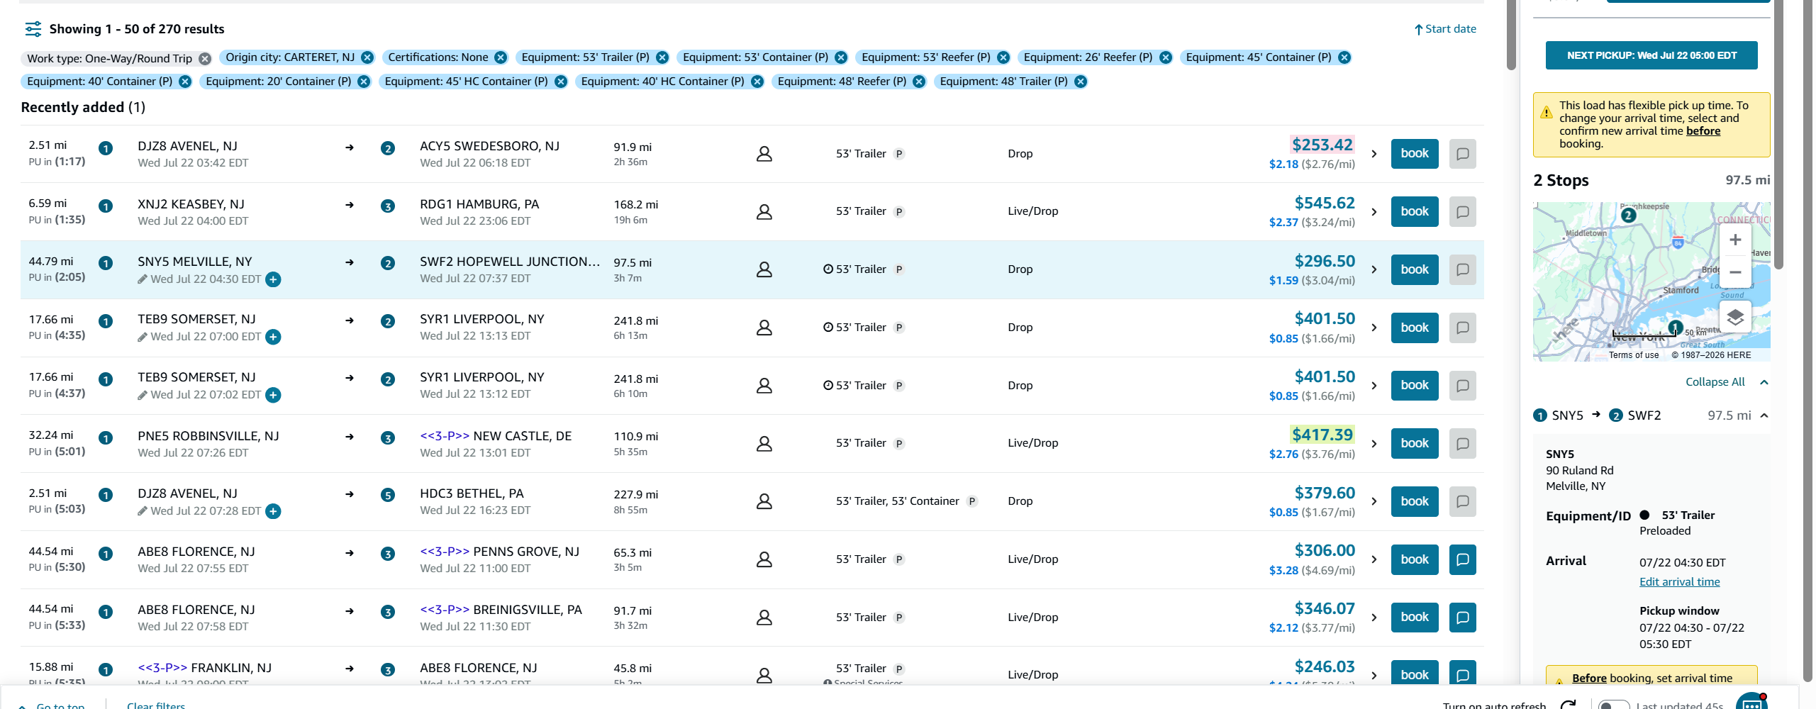Screen dimensions: 1816x709
Task: Collapse the SNY5 to SWF2 stop section
Action: coord(1764,415)
